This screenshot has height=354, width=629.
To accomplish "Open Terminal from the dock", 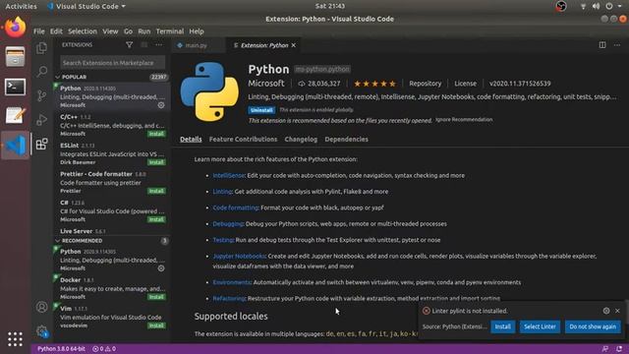I will 16,87.
